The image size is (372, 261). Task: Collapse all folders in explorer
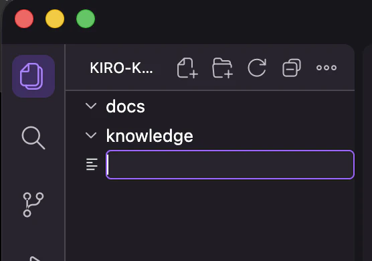(x=292, y=68)
